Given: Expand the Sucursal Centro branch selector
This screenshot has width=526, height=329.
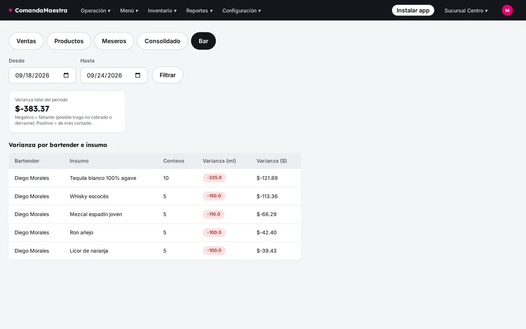Looking at the screenshot, I should click(x=466, y=10).
